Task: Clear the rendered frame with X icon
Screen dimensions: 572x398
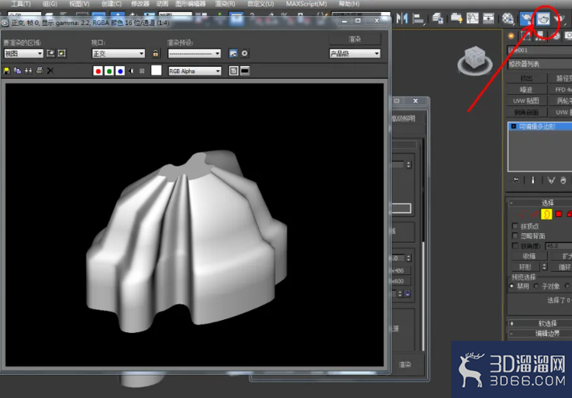Action: 51,71
